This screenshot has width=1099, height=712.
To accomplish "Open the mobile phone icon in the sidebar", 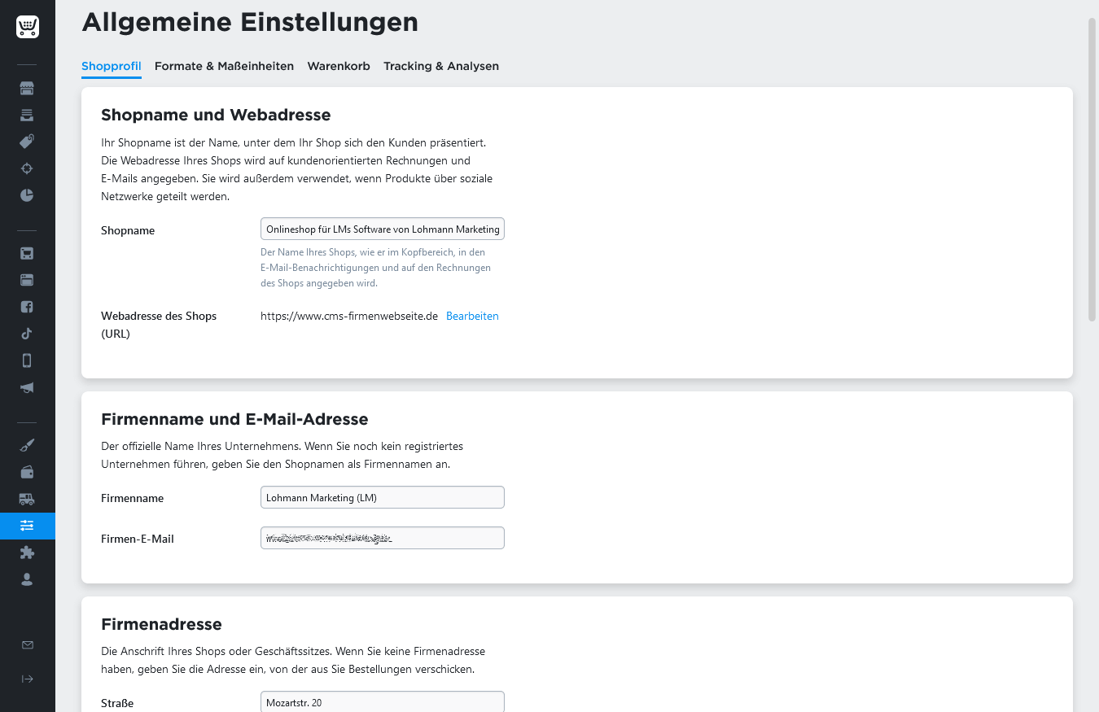I will click(27, 360).
